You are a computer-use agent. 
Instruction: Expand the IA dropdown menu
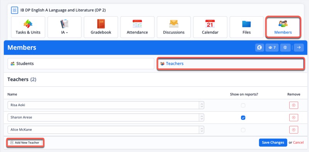tap(65, 27)
